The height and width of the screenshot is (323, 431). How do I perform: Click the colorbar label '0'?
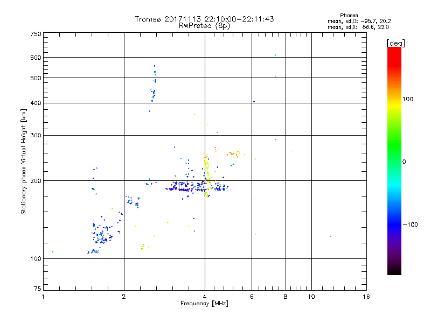pyautogui.click(x=404, y=162)
